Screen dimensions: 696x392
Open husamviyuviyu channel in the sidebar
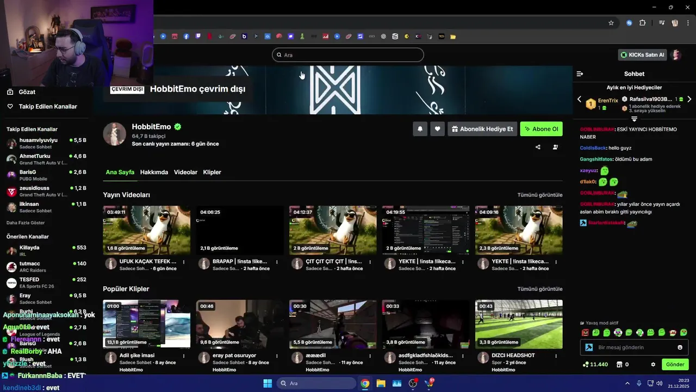[46, 143]
